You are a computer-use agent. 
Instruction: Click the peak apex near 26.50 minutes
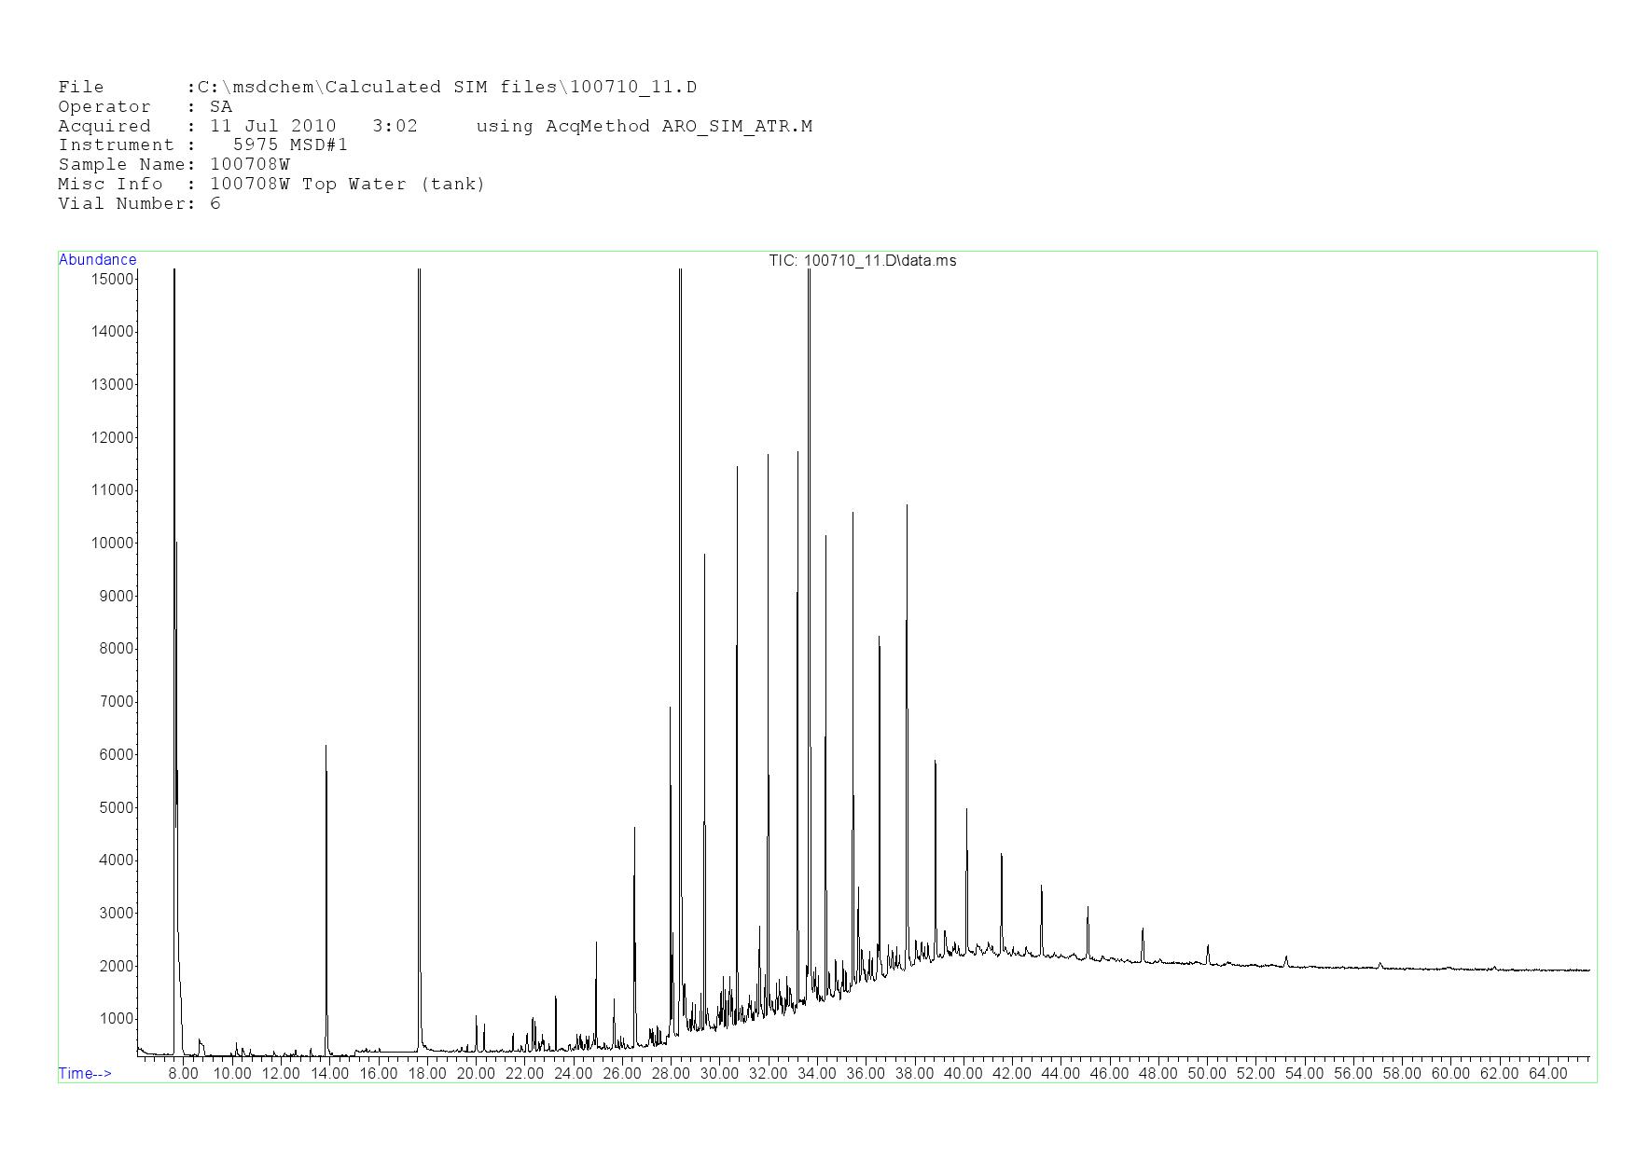634,828
